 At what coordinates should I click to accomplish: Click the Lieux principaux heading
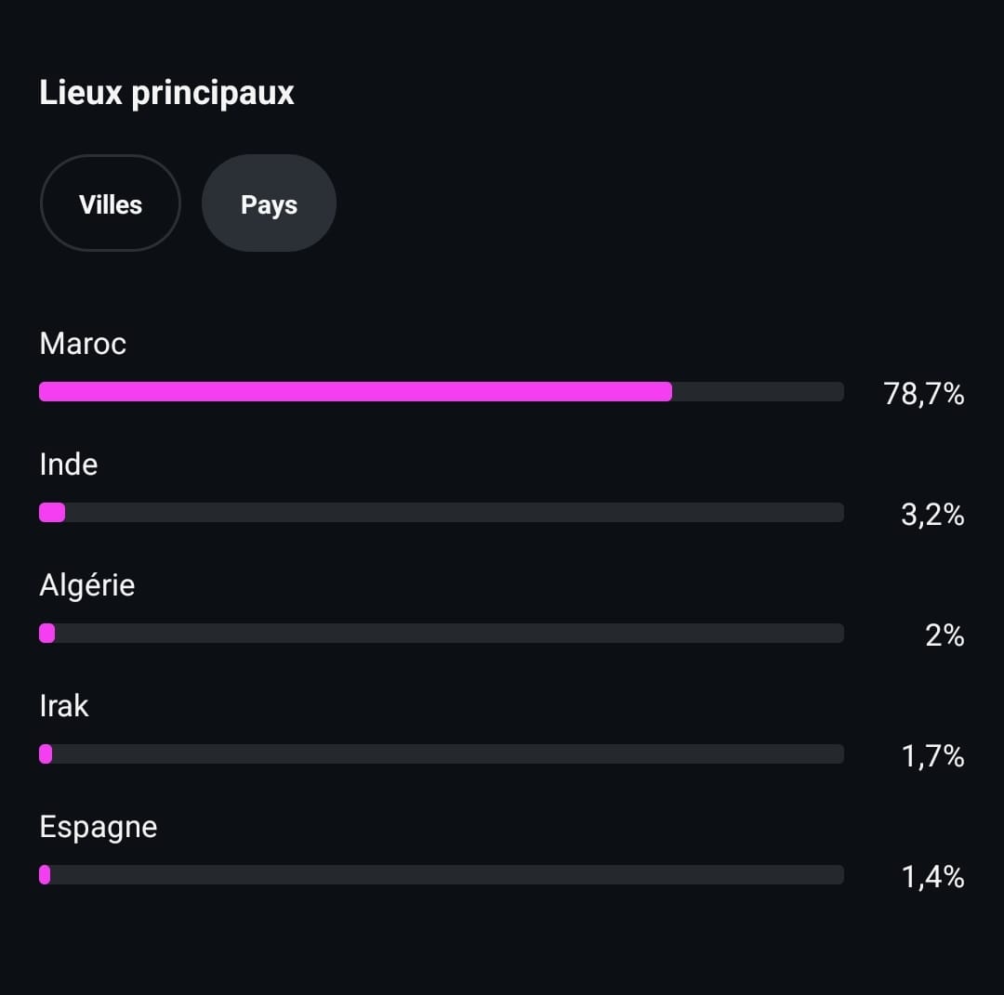(x=166, y=94)
